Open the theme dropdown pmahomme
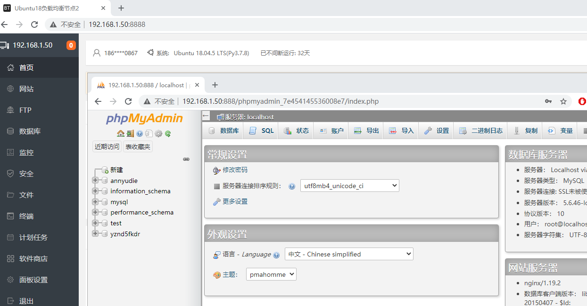This screenshot has height=306, width=587. (271, 274)
